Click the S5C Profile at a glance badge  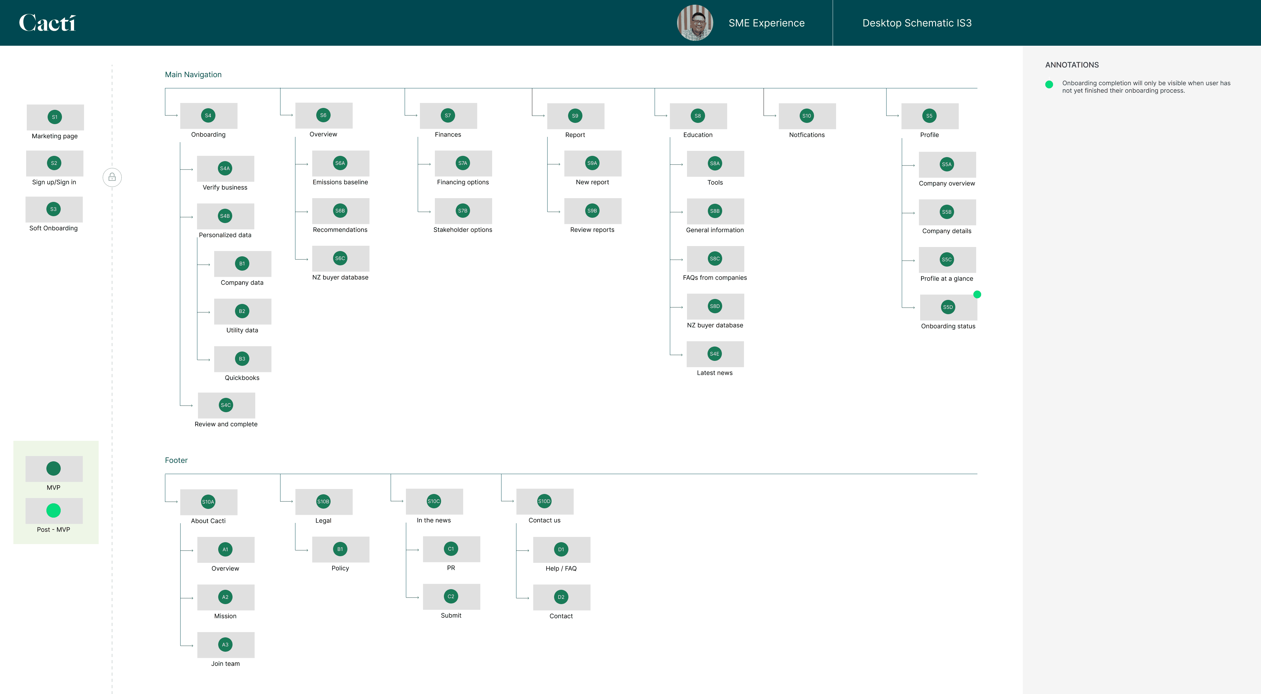(947, 260)
